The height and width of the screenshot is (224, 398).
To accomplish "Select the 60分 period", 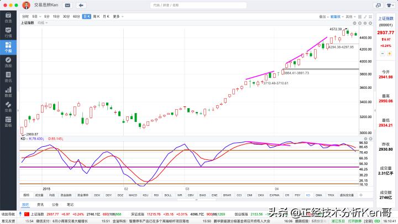I will click(x=76, y=17).
